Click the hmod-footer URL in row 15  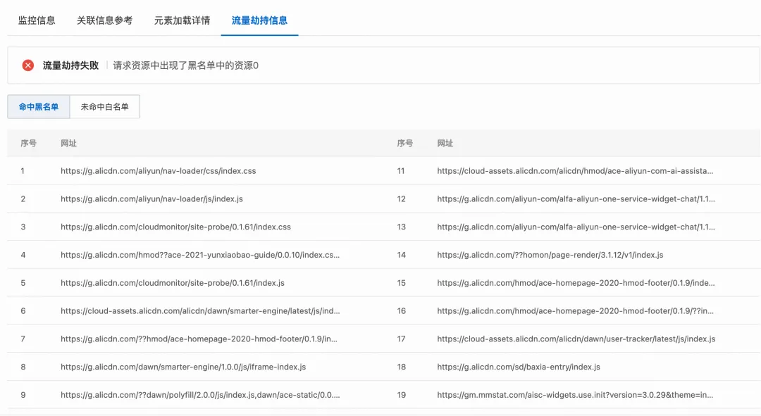click(576, 283)
